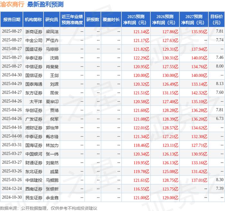Click the 渝农商行 title text
225x211 pixels.
pos(12,4)
